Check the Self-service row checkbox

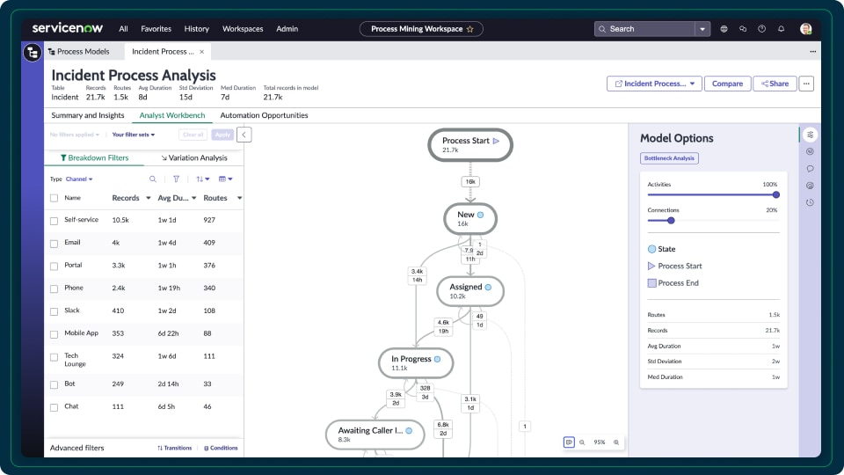pos(55,220)
